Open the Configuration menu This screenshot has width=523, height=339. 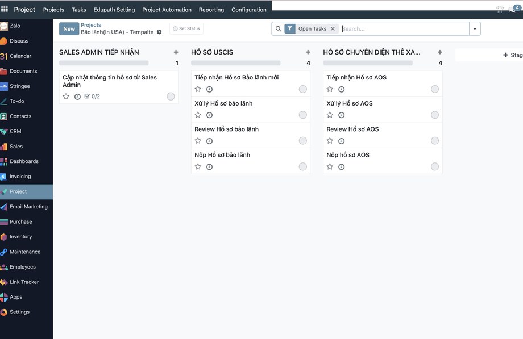coord(249,10)
